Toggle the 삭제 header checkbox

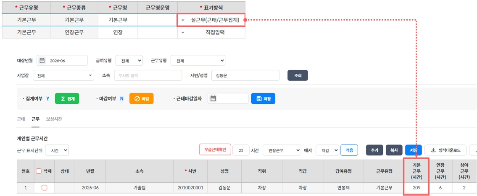click(39, 171)
